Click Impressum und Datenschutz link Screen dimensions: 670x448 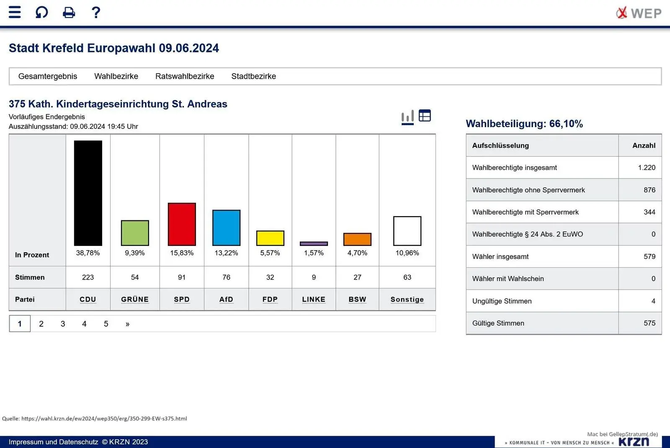click(x=54, y=442)
